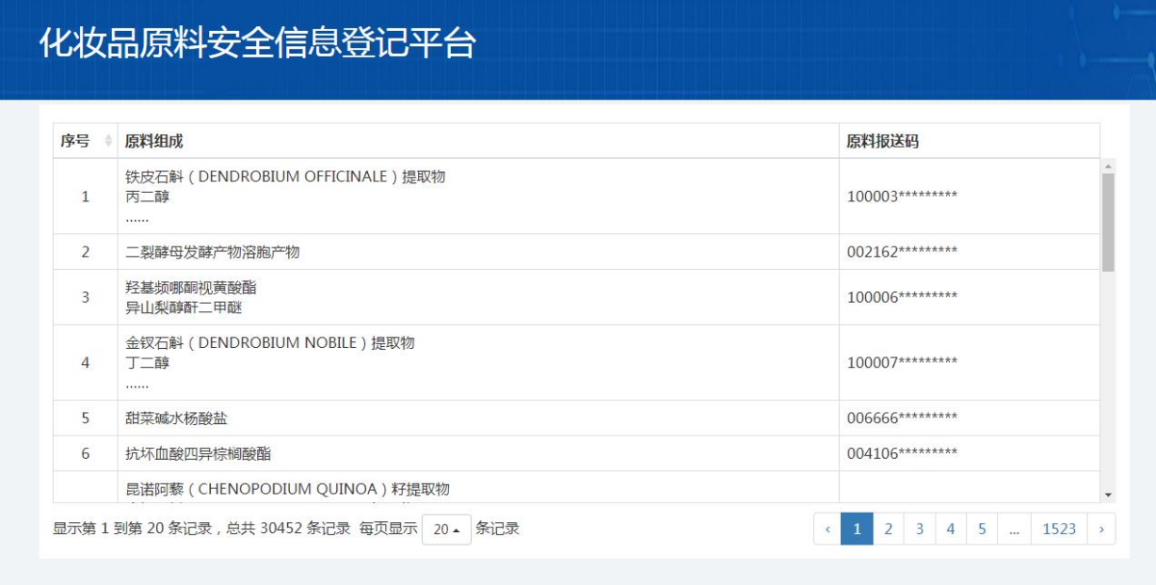1156x585 pixels.
Task: Click the 原料报送码 column header
Action: 882,141
